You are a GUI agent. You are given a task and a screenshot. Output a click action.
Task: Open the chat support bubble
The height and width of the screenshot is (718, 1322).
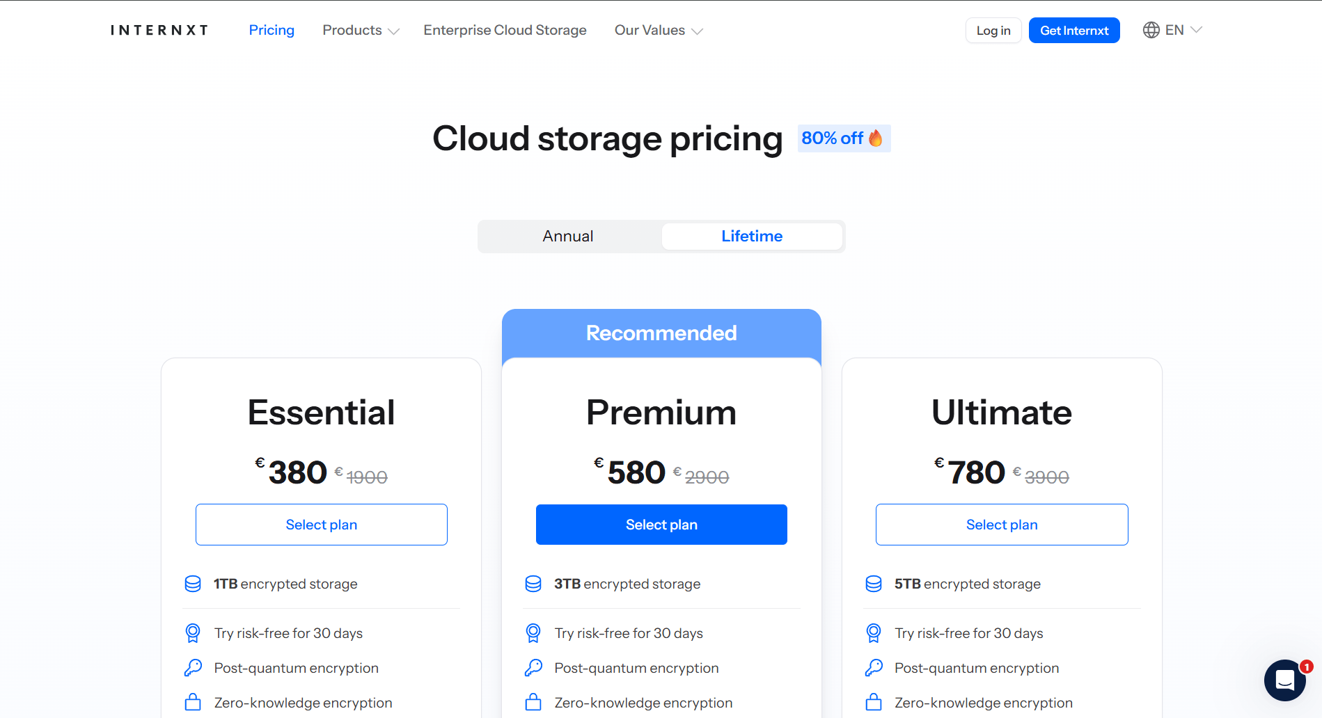pyautogui.click(x=1285, y=680)
